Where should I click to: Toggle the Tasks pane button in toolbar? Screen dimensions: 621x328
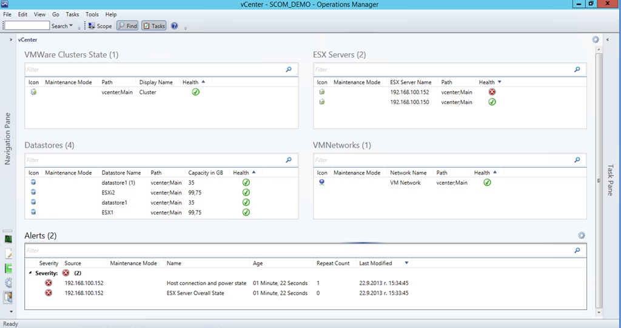click(154, 26)
